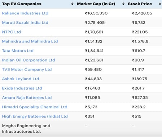Open NTPC Ltd company link
This screenshot has height=137, width=162.
[x=12, y=32]
